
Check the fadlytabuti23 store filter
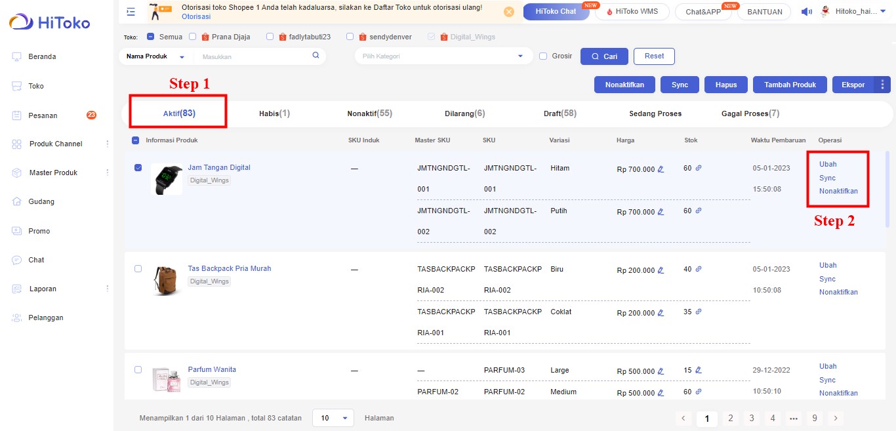270,37
